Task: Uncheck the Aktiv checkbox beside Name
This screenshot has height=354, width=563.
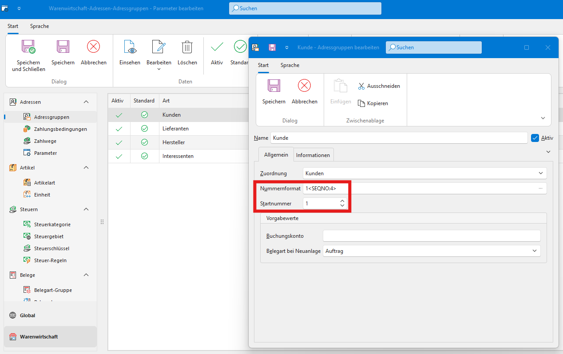Action: [535, 138]
